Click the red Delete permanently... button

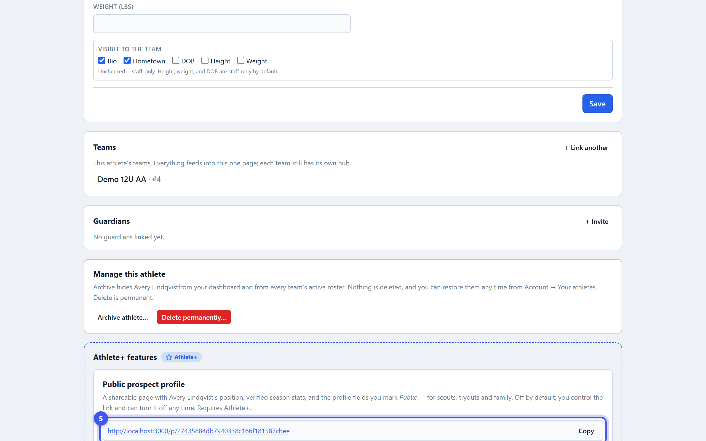(194, 317)
